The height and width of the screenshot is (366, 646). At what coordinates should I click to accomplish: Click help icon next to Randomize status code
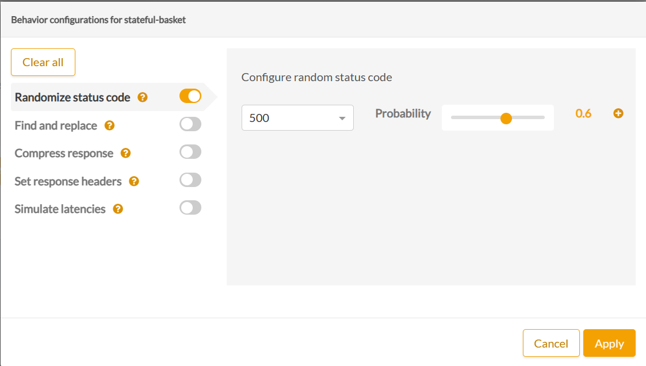143,97
